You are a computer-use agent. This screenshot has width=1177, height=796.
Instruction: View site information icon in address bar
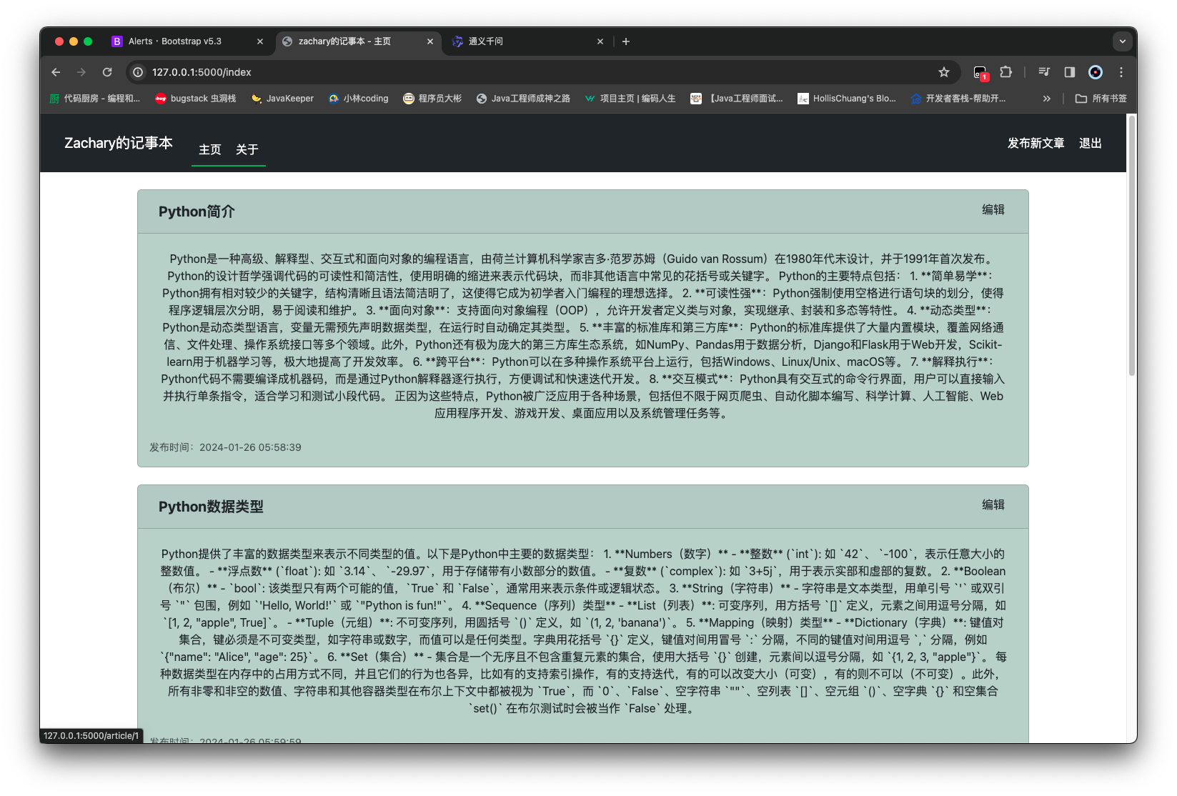138,72
